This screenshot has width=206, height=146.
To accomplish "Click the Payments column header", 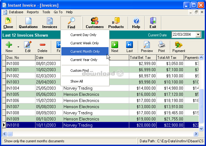I will coord(192,58).
